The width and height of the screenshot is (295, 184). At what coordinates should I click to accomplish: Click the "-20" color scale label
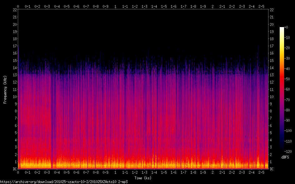click(287, 48)
